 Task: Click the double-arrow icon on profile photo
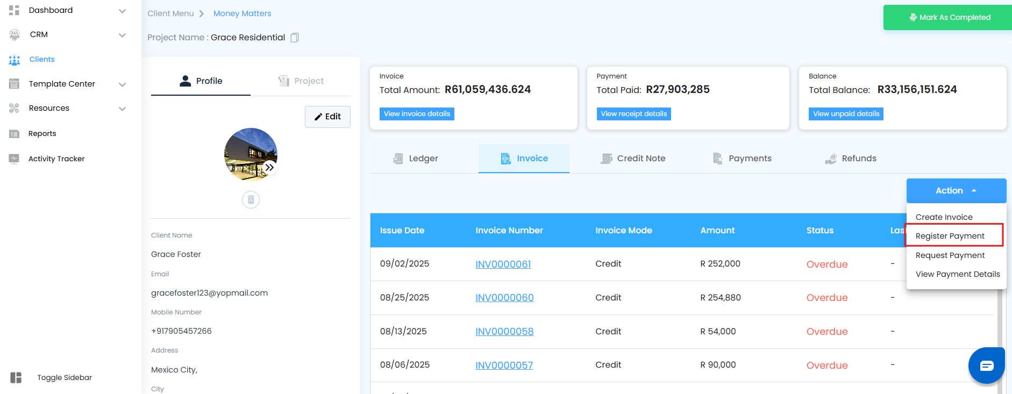click(x=269, y=167)
